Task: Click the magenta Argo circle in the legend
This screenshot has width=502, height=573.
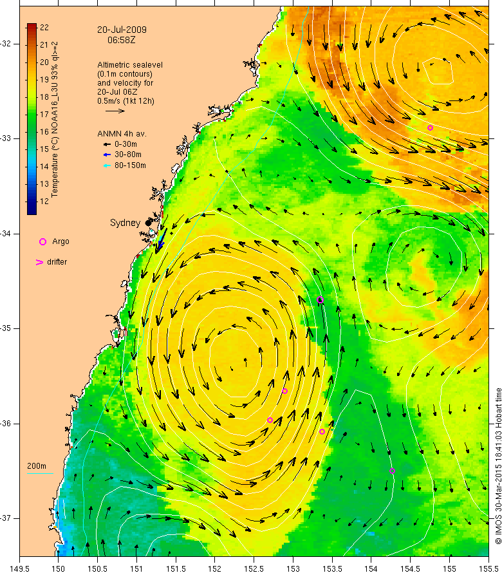Action: coord(42,241)
